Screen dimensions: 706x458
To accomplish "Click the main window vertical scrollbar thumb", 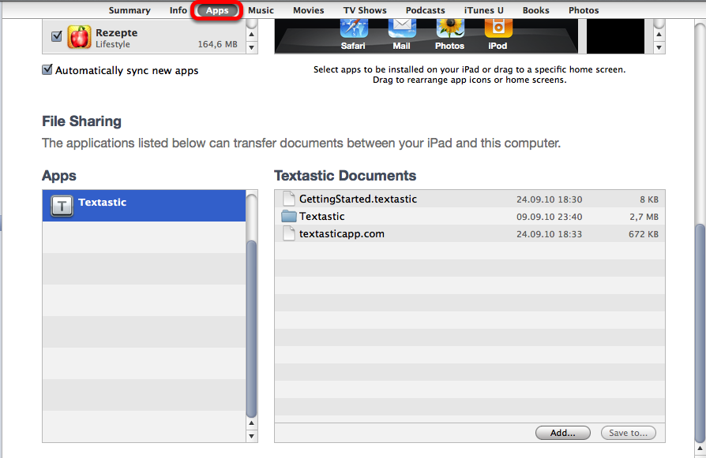I will point(700,333).
